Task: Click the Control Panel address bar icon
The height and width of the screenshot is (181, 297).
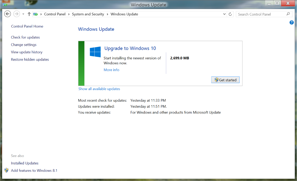Action: point(35,14)
